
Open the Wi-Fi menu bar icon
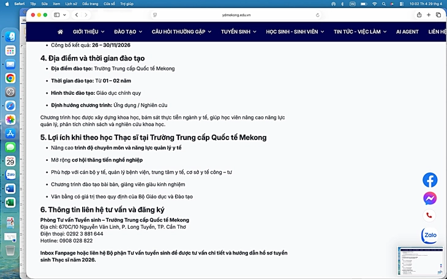pyautogui.click(x=375, y=4)
